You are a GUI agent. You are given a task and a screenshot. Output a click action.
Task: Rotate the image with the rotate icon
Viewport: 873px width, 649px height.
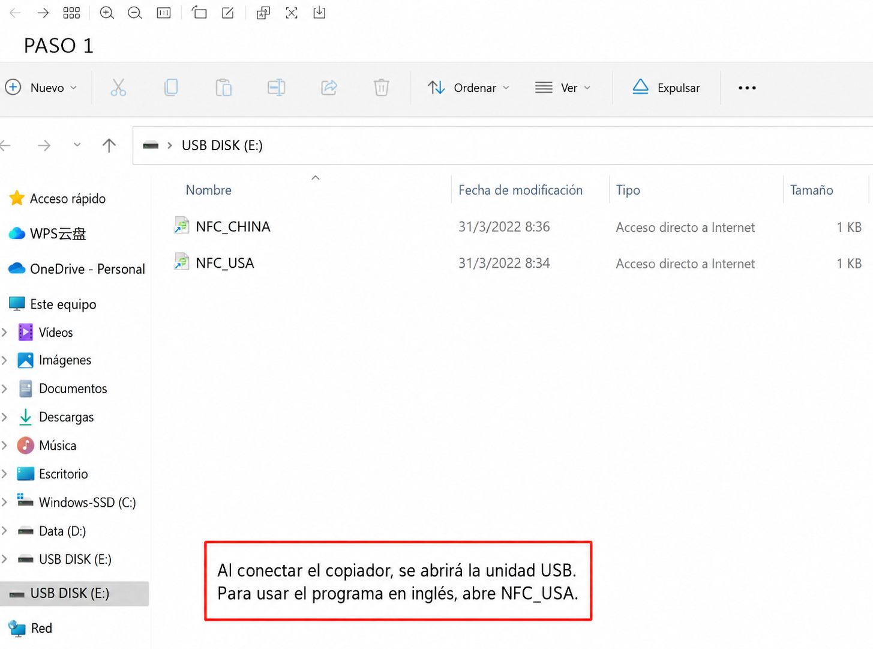point(199,13)
